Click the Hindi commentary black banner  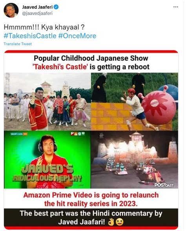click(x=91, y=218)
